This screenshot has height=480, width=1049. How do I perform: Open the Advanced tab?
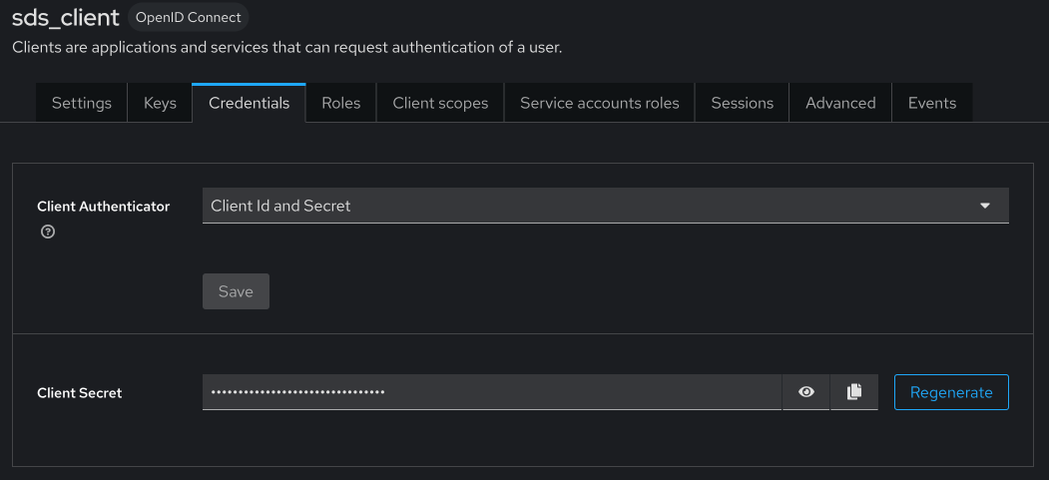840,103
